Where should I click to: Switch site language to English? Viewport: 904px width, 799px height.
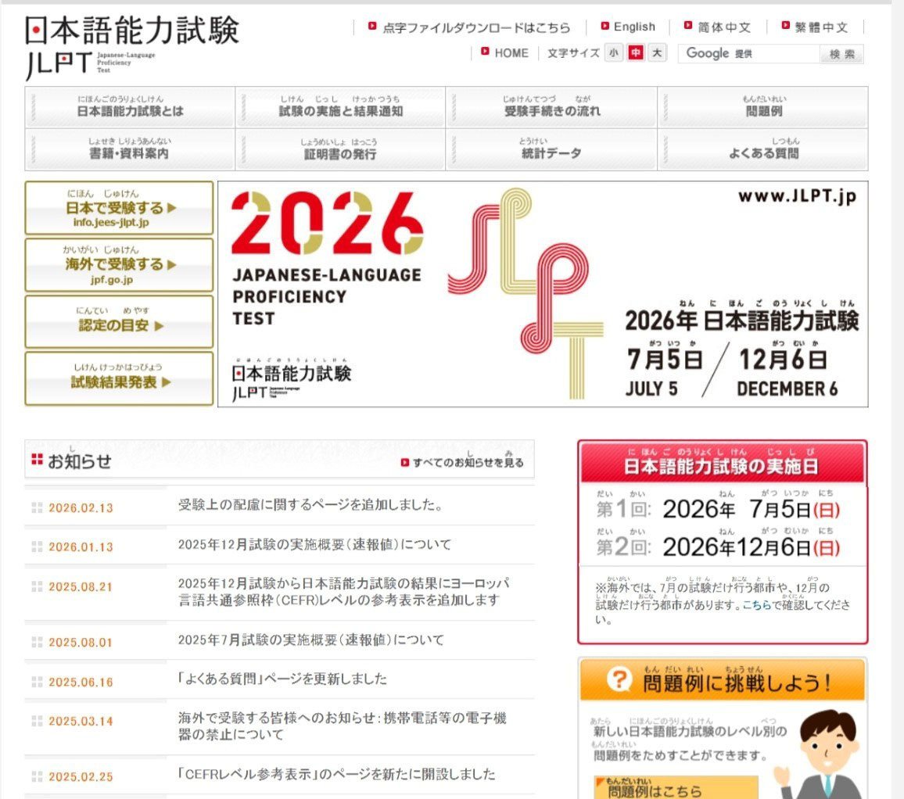pyautogui.click(x=633, y=27)
